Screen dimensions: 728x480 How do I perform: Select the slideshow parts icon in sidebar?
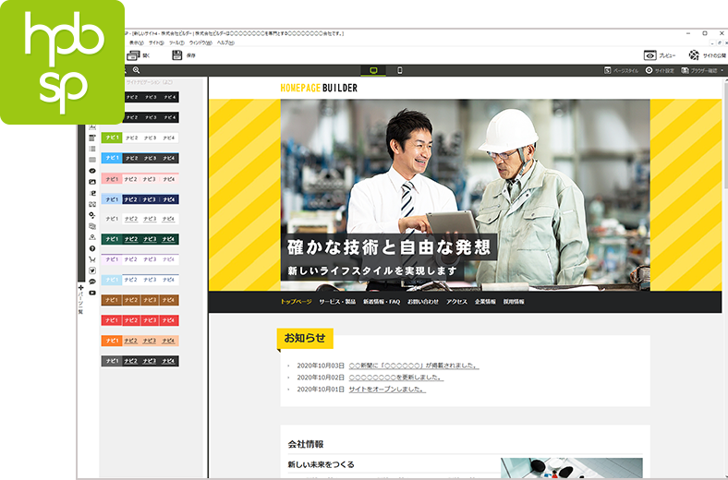92,193
